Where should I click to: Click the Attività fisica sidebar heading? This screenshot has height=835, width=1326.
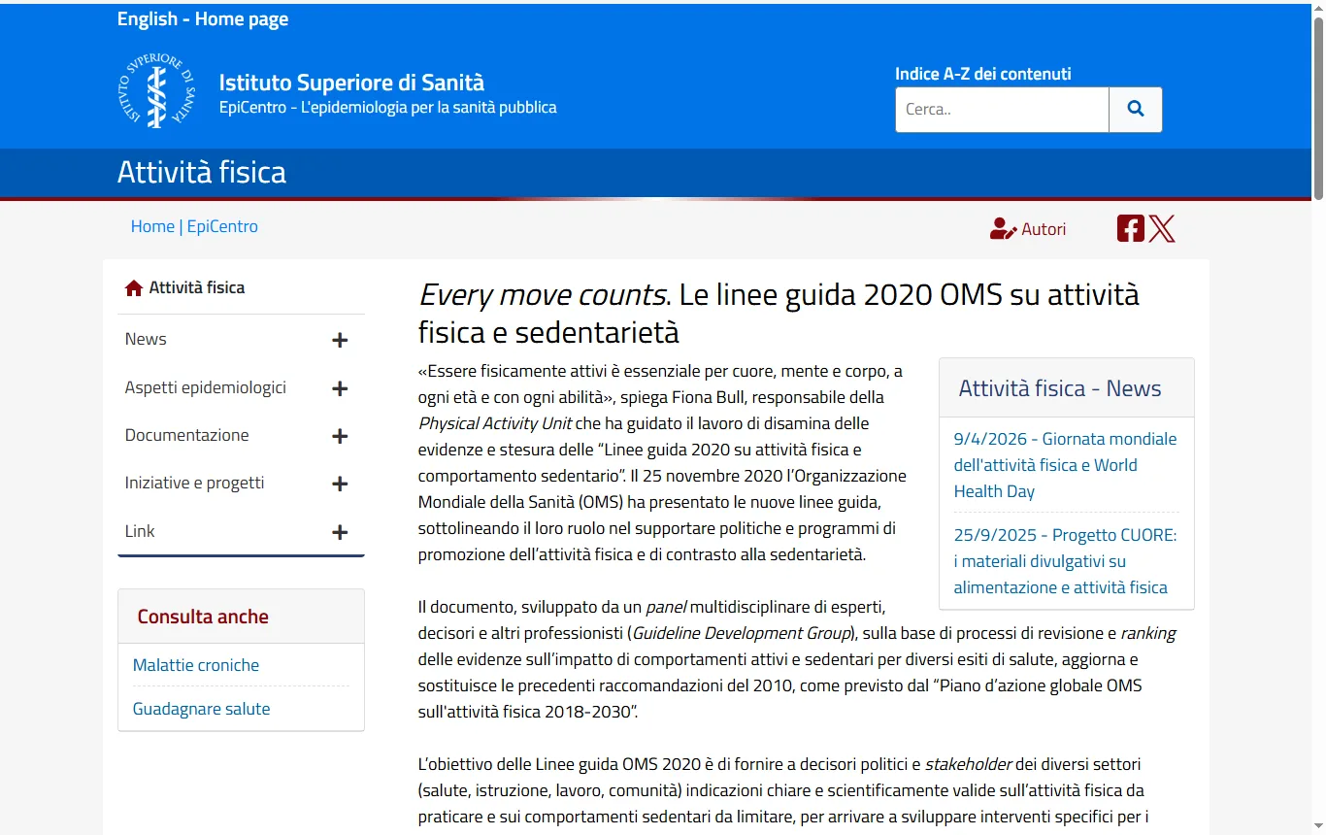point(197,287)
